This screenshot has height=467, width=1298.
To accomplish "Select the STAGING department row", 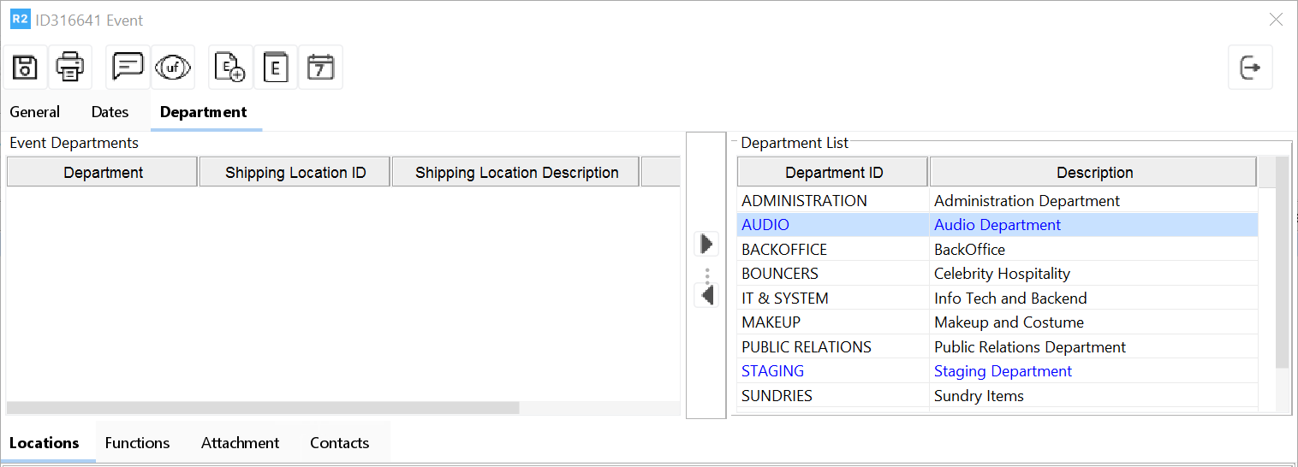I will click(772, 371).
